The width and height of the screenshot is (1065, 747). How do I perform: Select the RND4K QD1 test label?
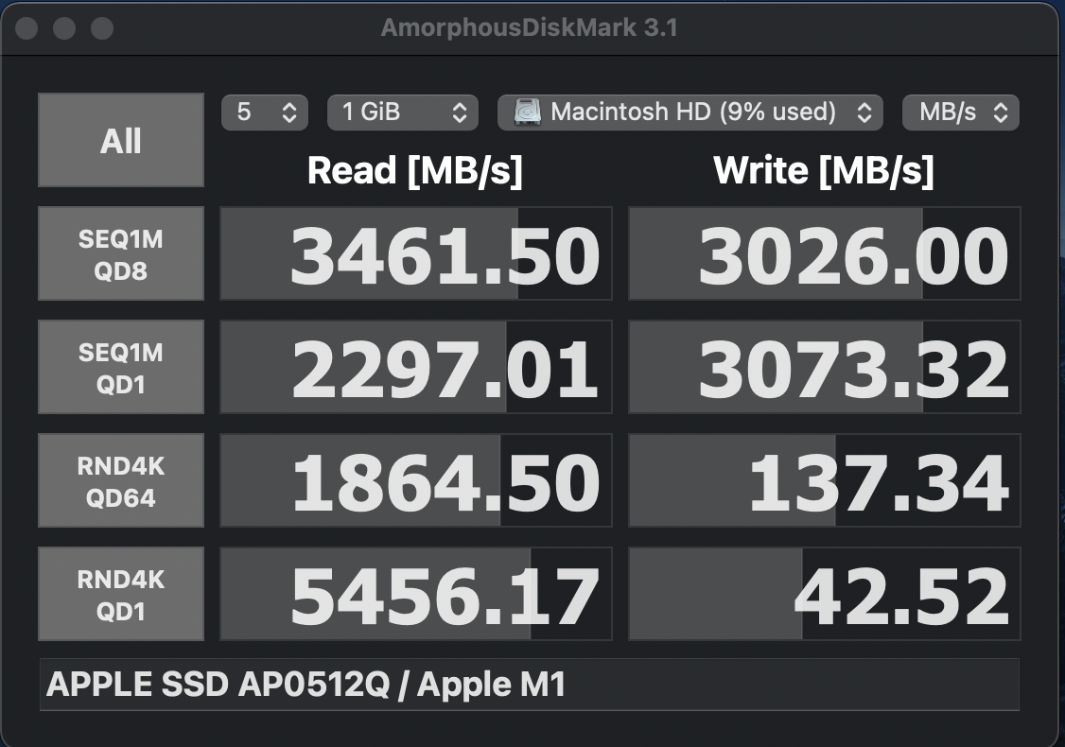click(120, 594)
